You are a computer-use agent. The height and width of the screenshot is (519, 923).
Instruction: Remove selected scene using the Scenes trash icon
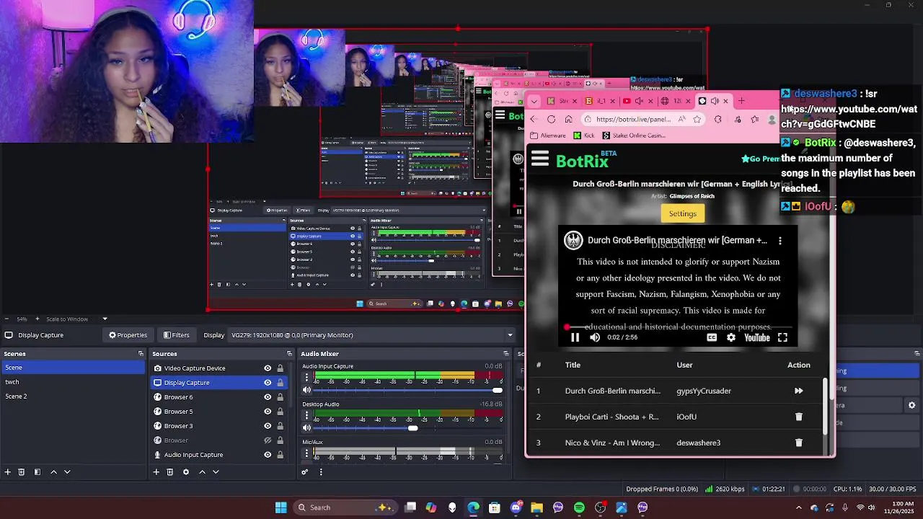click(22, 472)
